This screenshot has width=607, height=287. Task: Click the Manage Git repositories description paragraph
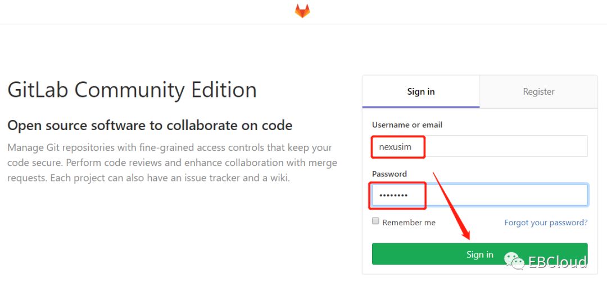(x=173, y=163)
